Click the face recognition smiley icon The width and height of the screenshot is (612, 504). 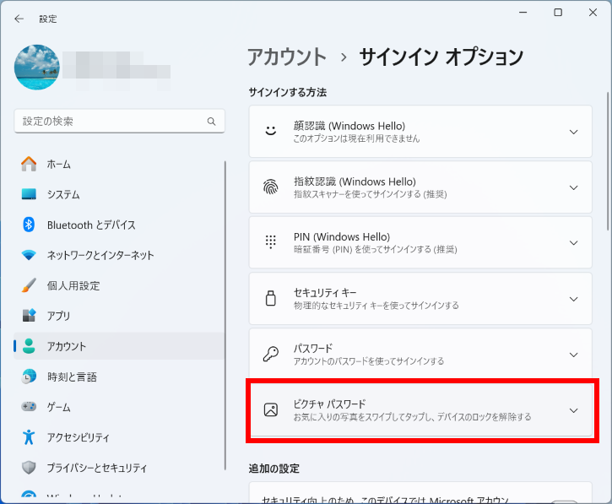click(271, 131)
